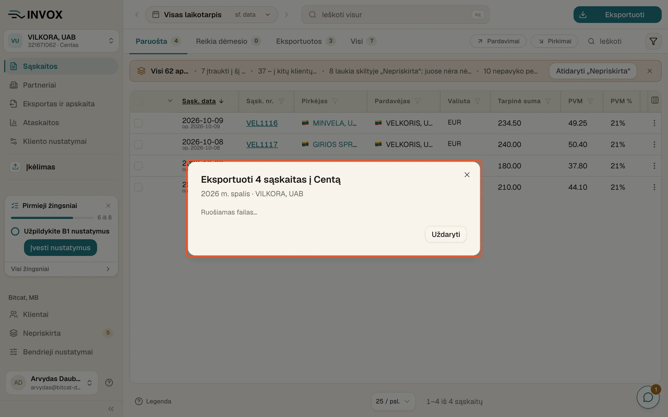Open Kliento nustatymai settings
The width and height of the screenshot is (668, 417).
[x=61, y=141]
